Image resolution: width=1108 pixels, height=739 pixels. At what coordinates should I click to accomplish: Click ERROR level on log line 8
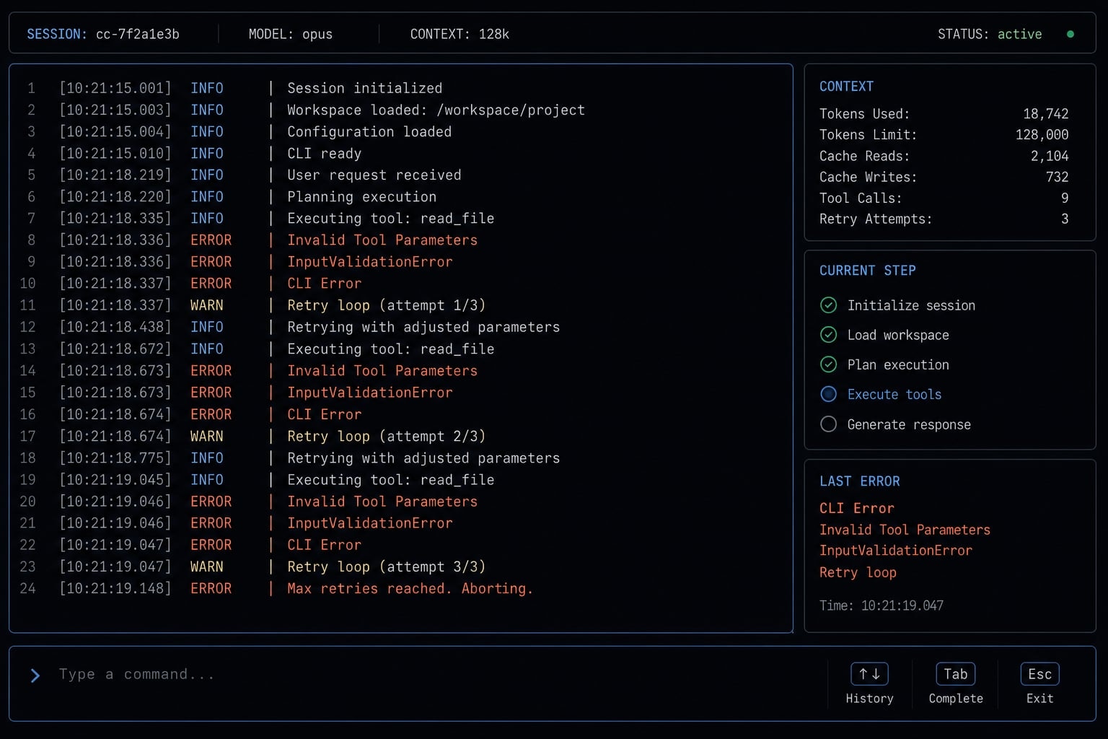(211, 240)
